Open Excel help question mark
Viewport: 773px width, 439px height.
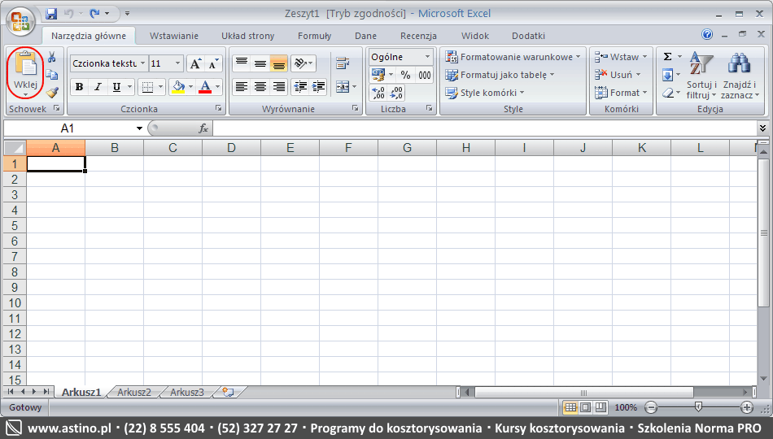pos(707,34)
